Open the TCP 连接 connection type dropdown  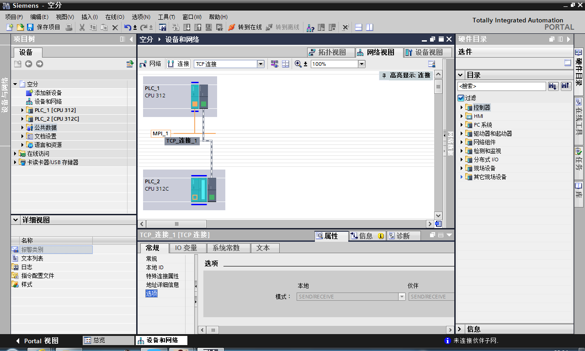[x=261, y=64]
